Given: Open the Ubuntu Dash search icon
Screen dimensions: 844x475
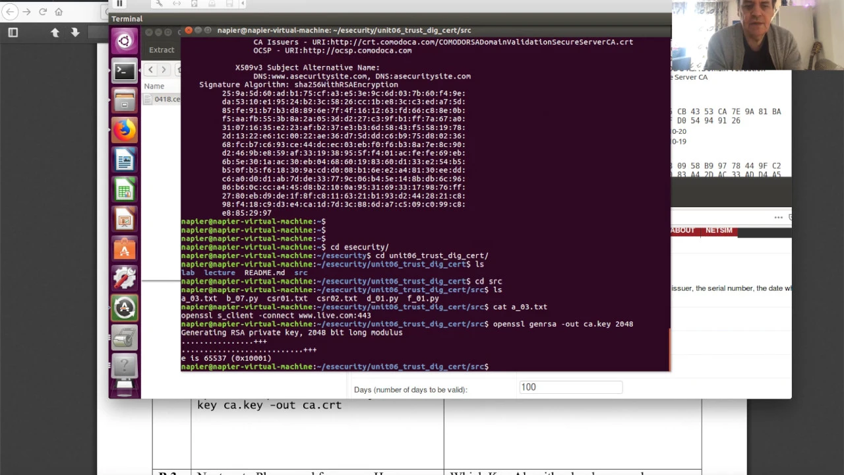Looking at the screenshot, I should click(125, 42).
